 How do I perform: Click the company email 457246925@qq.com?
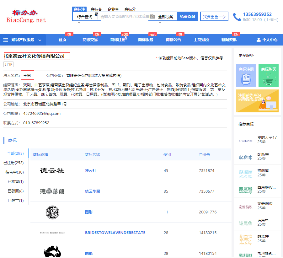[x=42, y=114]
